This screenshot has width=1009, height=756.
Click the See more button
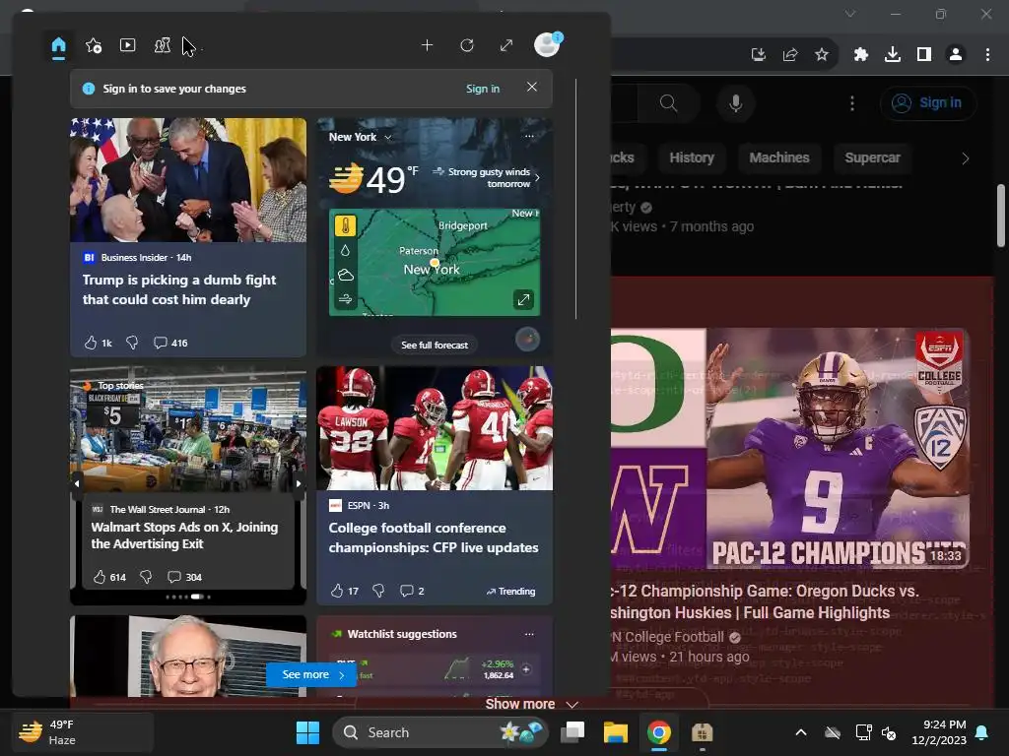[x=311, y=674]
